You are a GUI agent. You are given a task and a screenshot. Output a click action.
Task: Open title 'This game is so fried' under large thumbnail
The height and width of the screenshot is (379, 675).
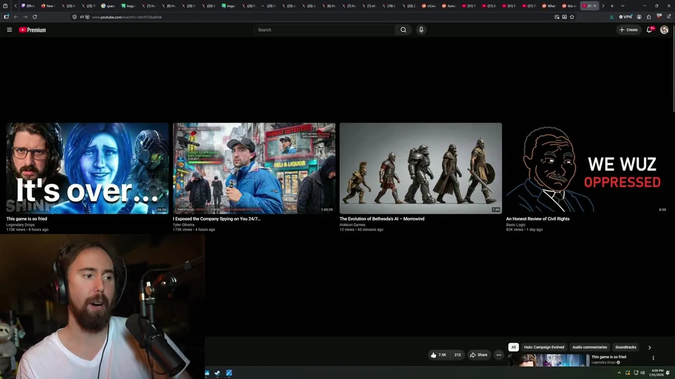[26, 219]
